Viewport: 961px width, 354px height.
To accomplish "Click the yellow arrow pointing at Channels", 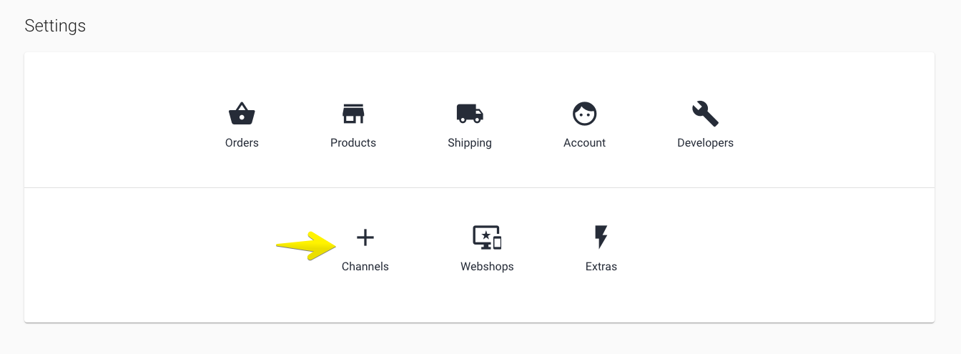I will pyautogui.click(x=307, y=245).
